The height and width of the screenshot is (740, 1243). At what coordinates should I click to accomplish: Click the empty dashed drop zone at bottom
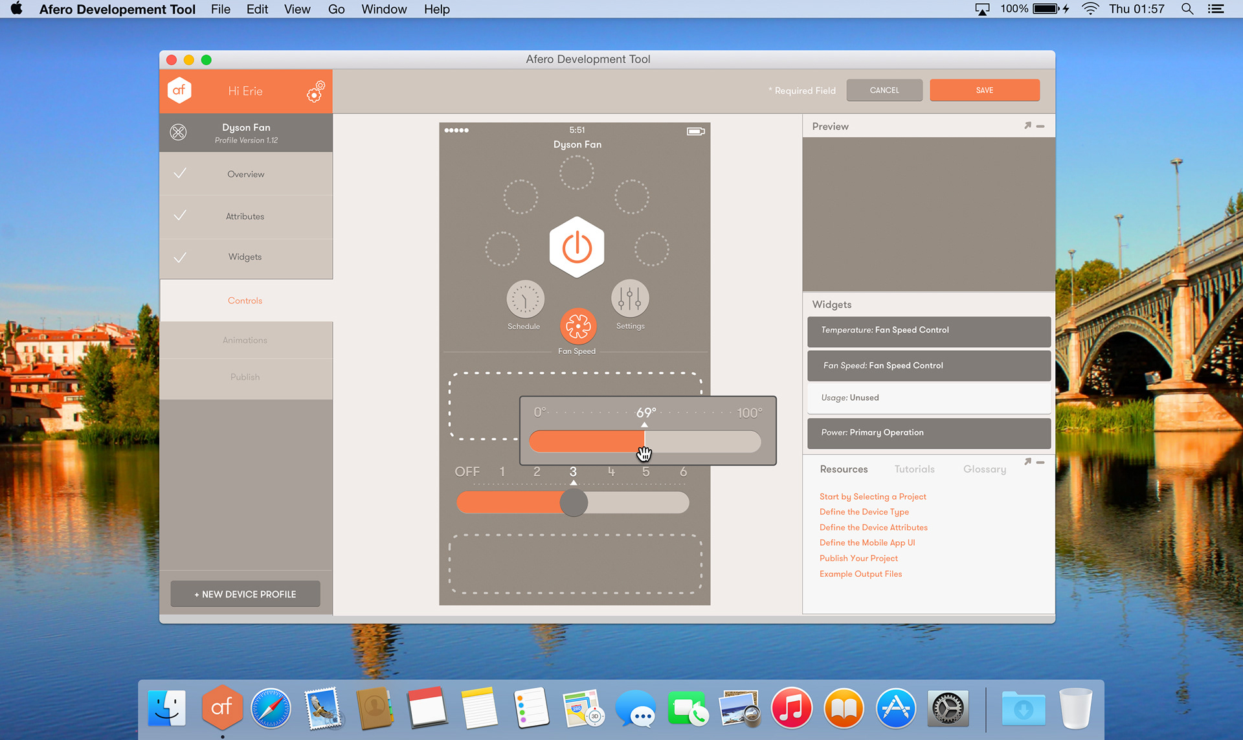(x=576, y=564)
